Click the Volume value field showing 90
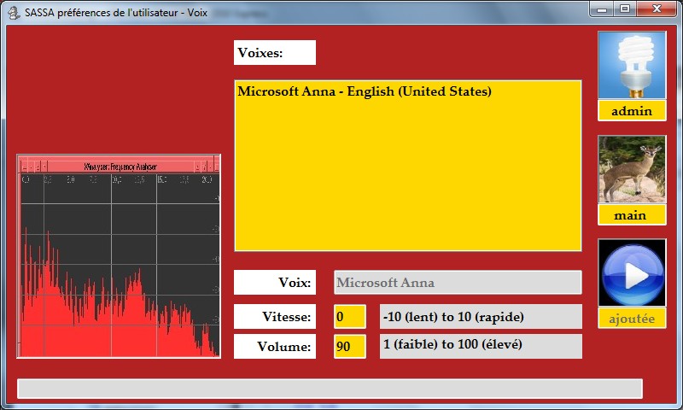 point(349,347)
